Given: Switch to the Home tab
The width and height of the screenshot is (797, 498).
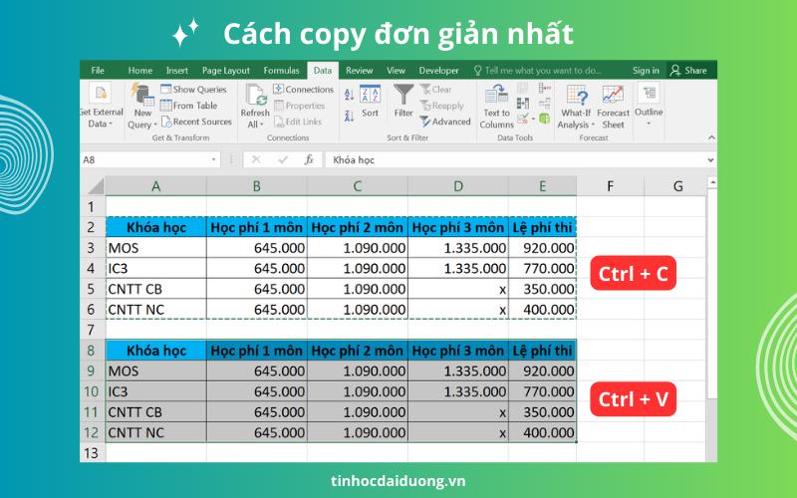Looking at the screenshot, I should tap(139, 70).
